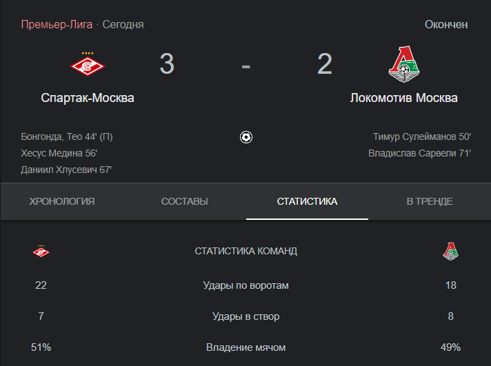Click Spartak's score number 3
Viewport: 491px width, 366px height.
tap(167, 64)
